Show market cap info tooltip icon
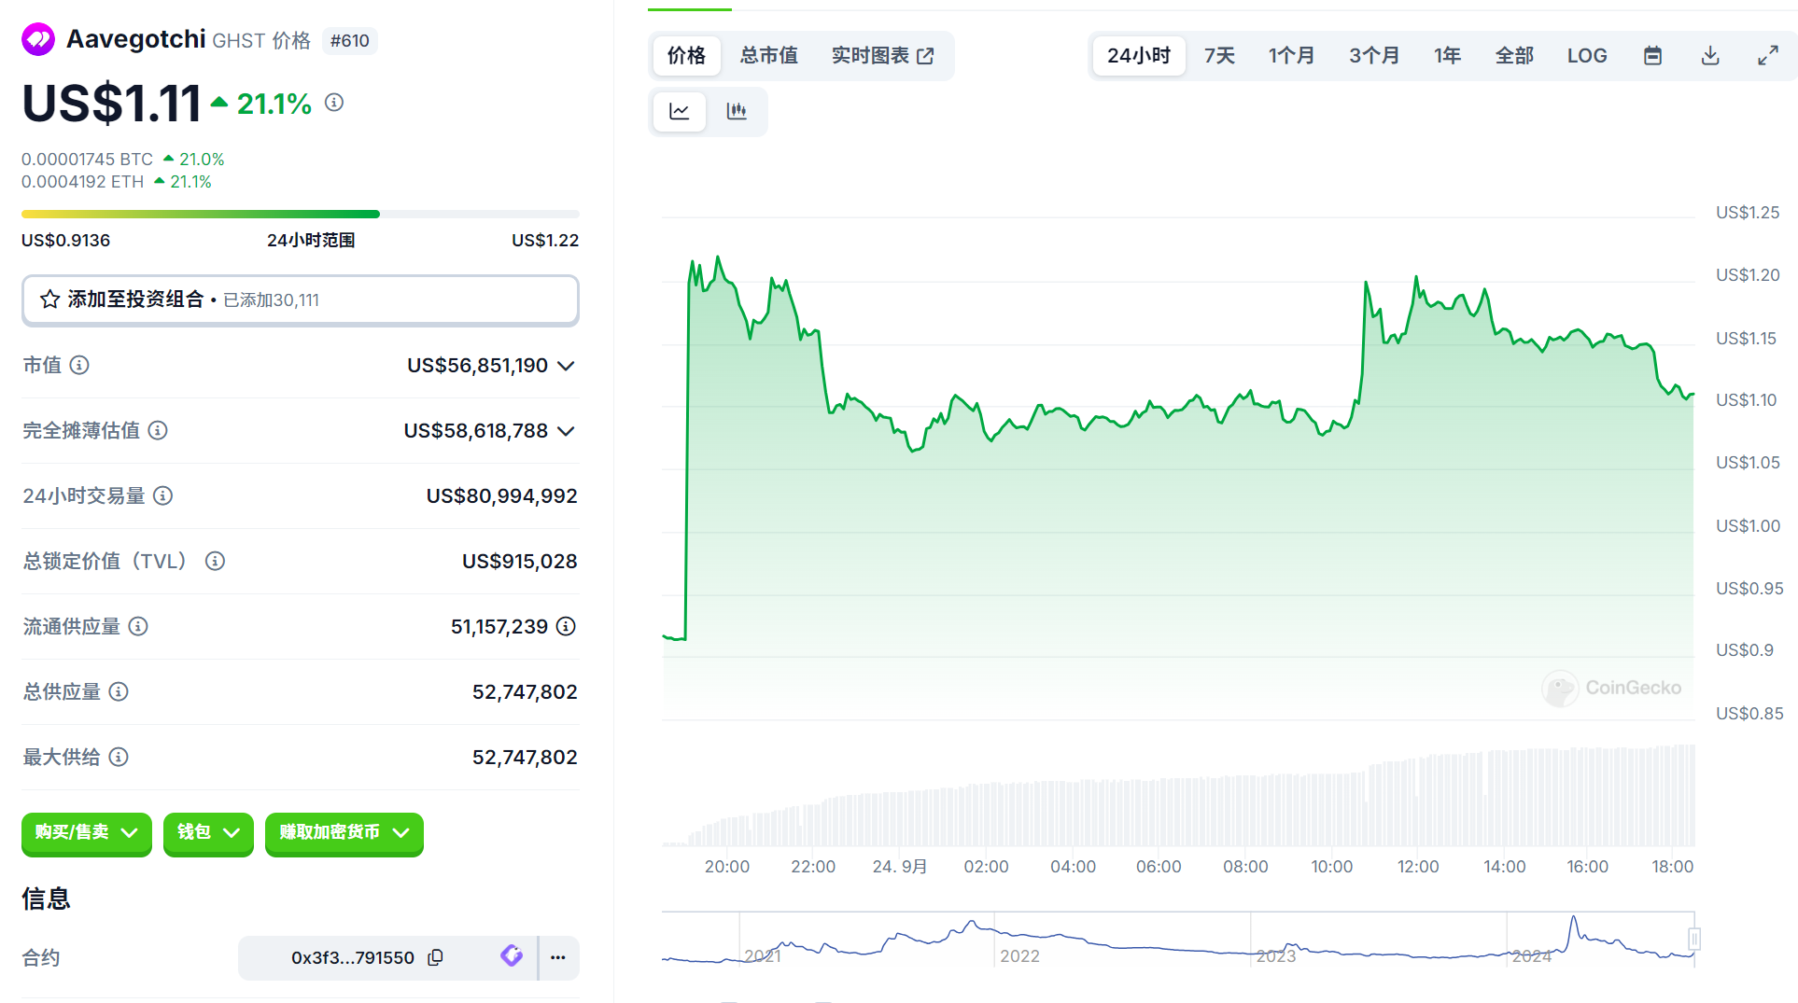The height and width of the screenshot is (1003, 1798). 79,365
